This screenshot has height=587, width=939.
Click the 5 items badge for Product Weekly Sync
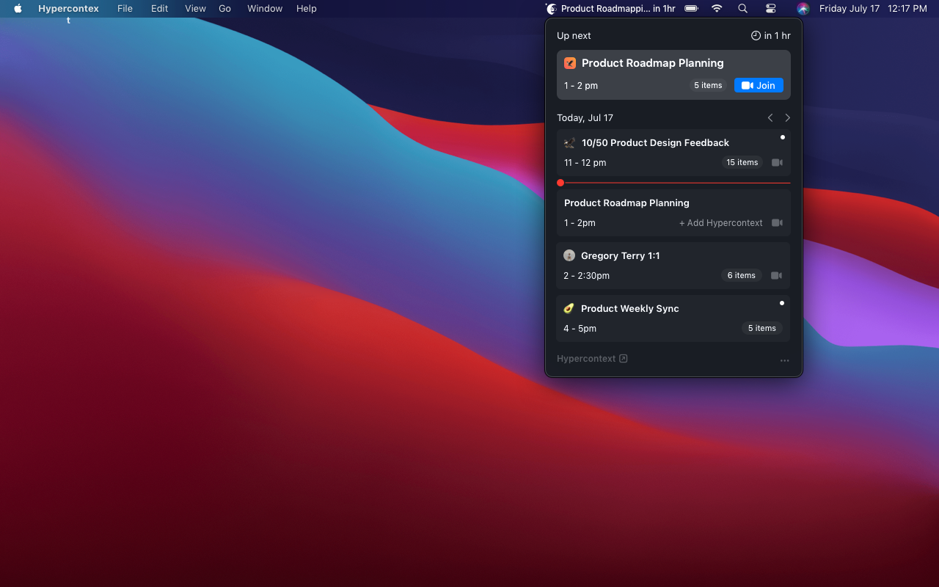761,328
